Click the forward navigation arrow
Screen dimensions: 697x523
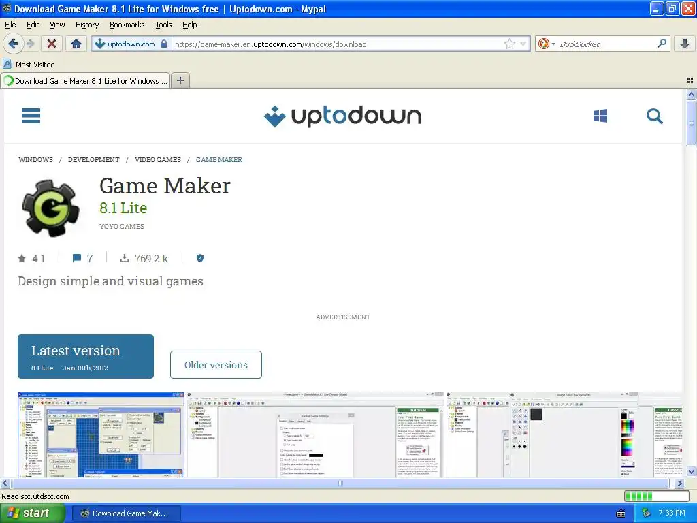pos(30,44)
